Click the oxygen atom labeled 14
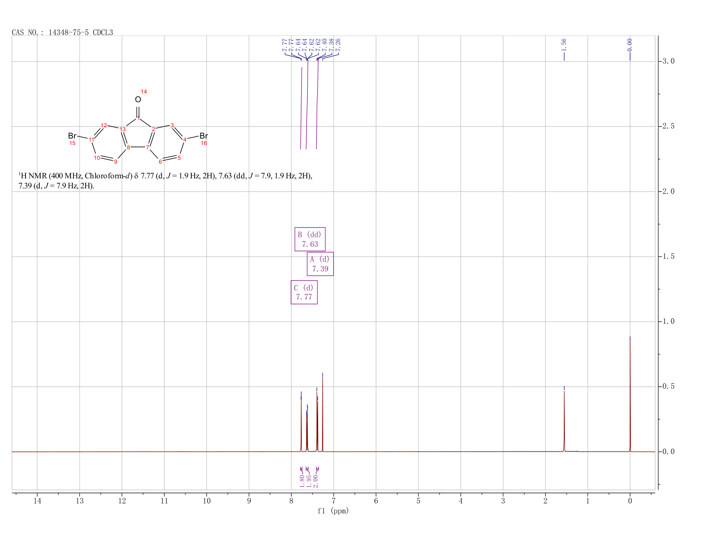This screenshot has height=552, width=714. point(138,100)
